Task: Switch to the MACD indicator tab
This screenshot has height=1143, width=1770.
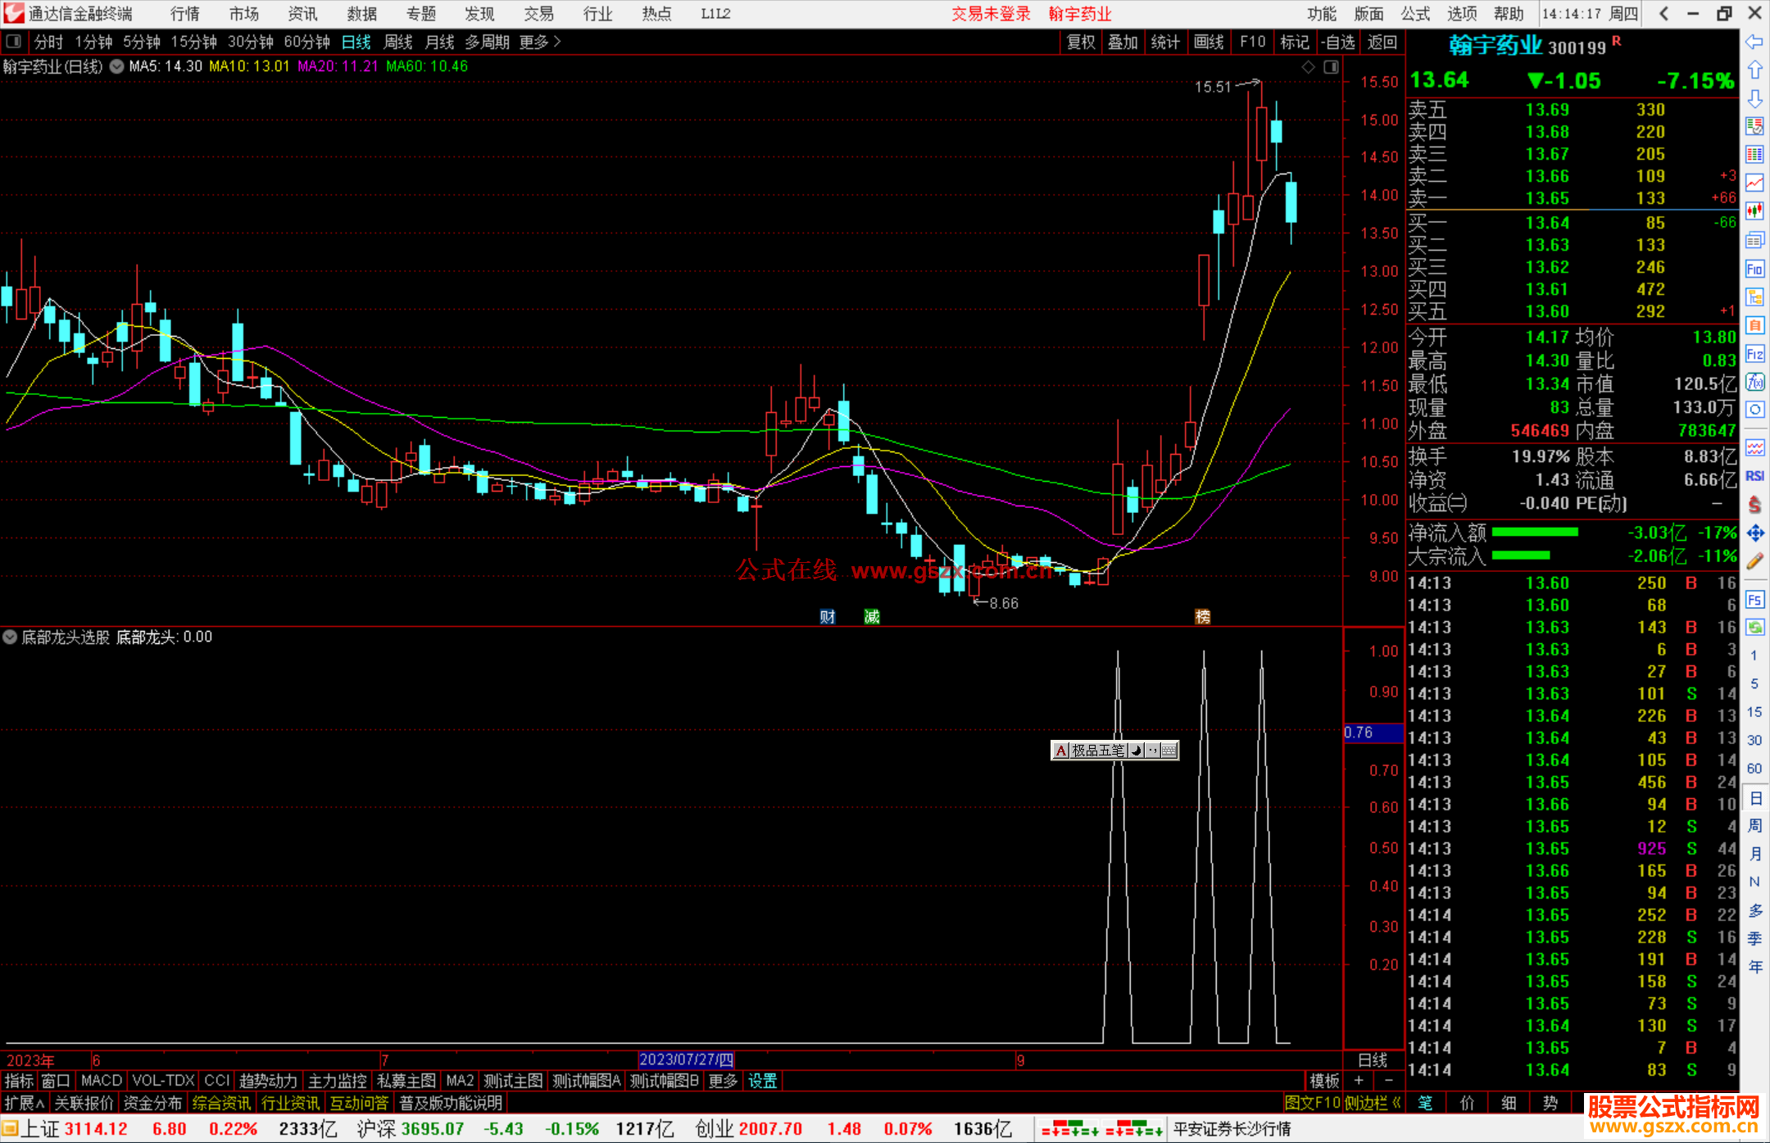Action: click(101, 1081)
